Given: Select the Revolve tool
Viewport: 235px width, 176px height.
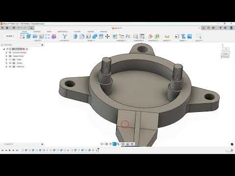Looking at the screenshot, I should point(35,36).
